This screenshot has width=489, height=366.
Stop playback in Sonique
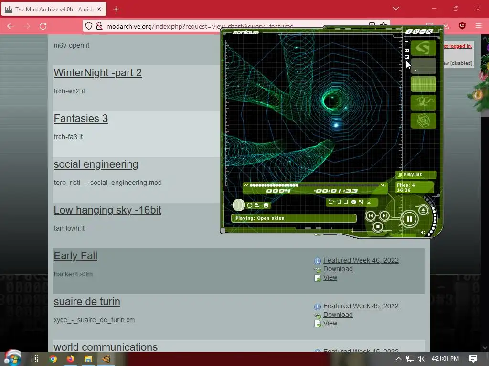(378, 226)
